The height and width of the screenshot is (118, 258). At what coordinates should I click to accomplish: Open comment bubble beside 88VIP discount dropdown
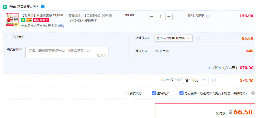coord(214,80)
